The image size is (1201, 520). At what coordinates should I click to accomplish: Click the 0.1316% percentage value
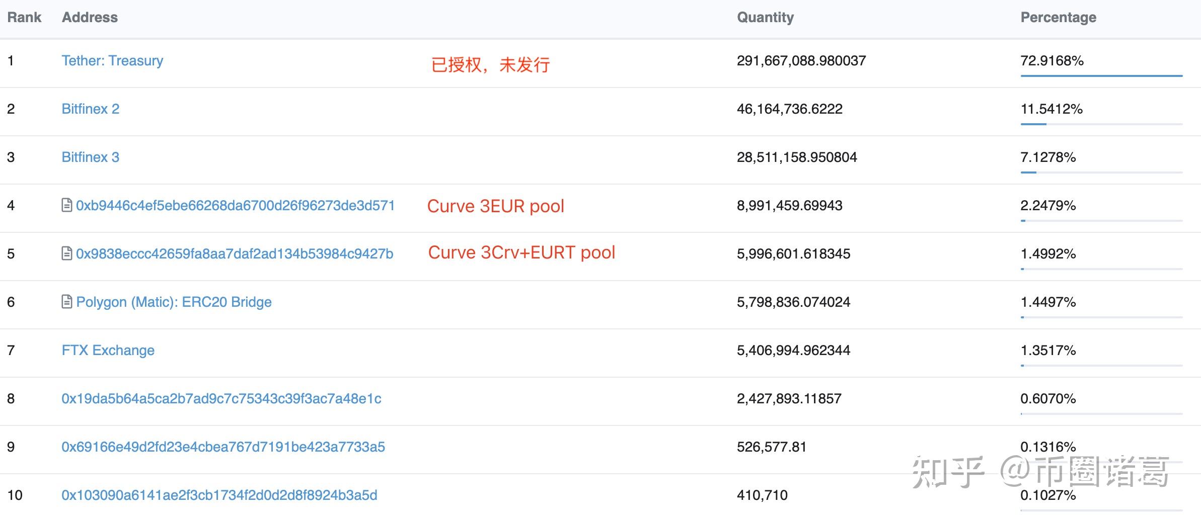1048,447
